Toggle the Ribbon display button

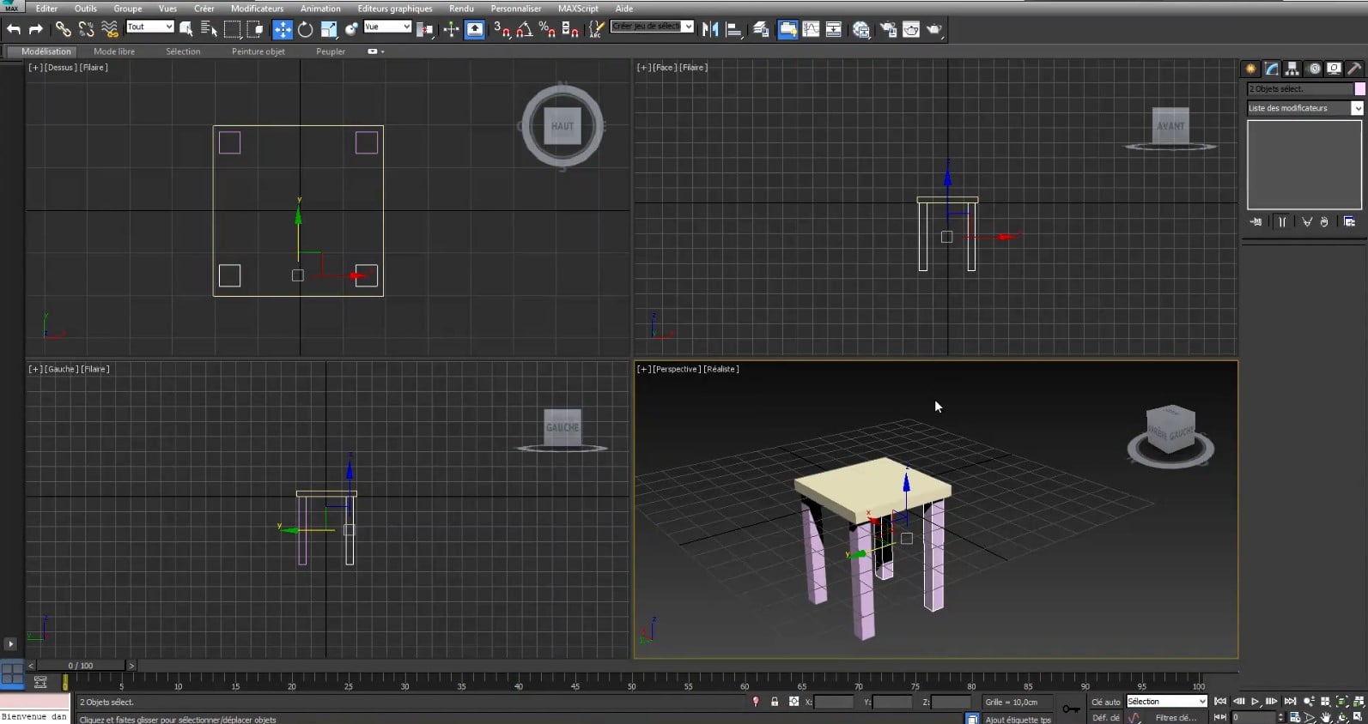tap(787, 29)
